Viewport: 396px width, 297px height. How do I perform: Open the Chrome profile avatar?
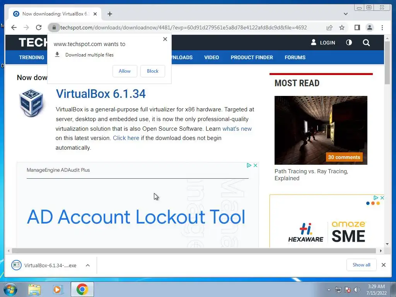369,27
